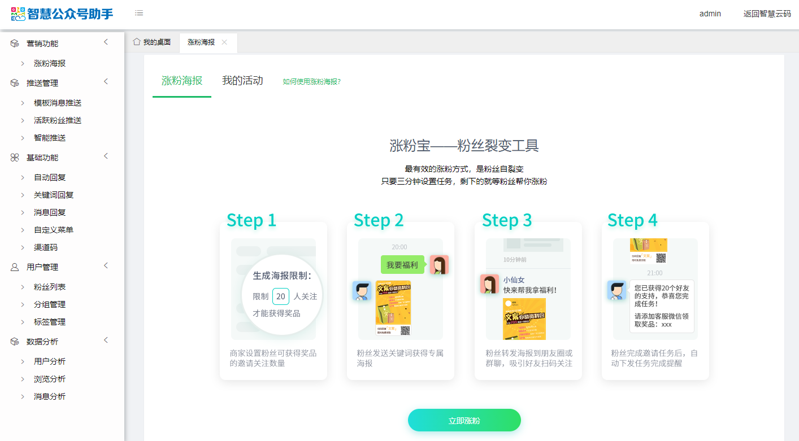Screen dimensions: 799x441
Task: Collapse the 营销功能 menu section
Action: click(106, 42)
